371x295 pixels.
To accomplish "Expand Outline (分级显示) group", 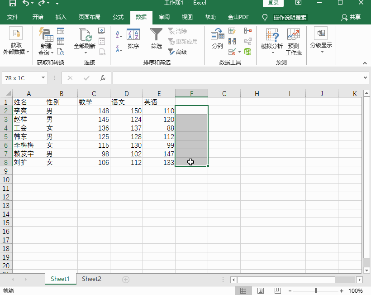I will (321, 40).
